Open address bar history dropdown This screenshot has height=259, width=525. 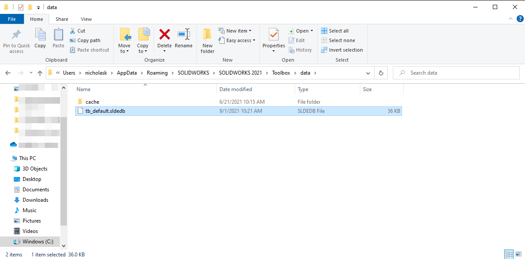(x=368, y=73)
